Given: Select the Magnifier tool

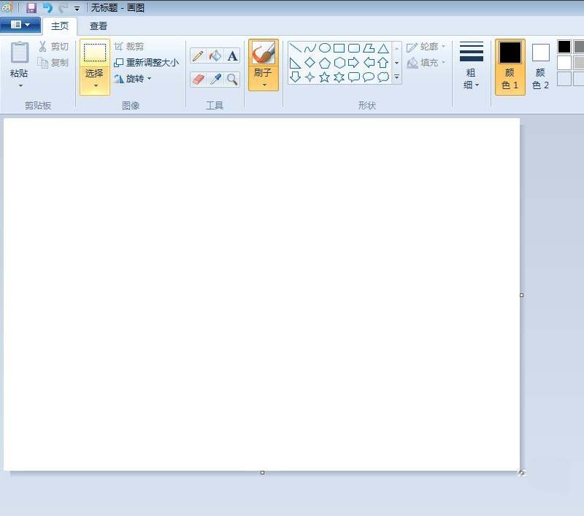Looking at the screenshot, I should (232, 79).
